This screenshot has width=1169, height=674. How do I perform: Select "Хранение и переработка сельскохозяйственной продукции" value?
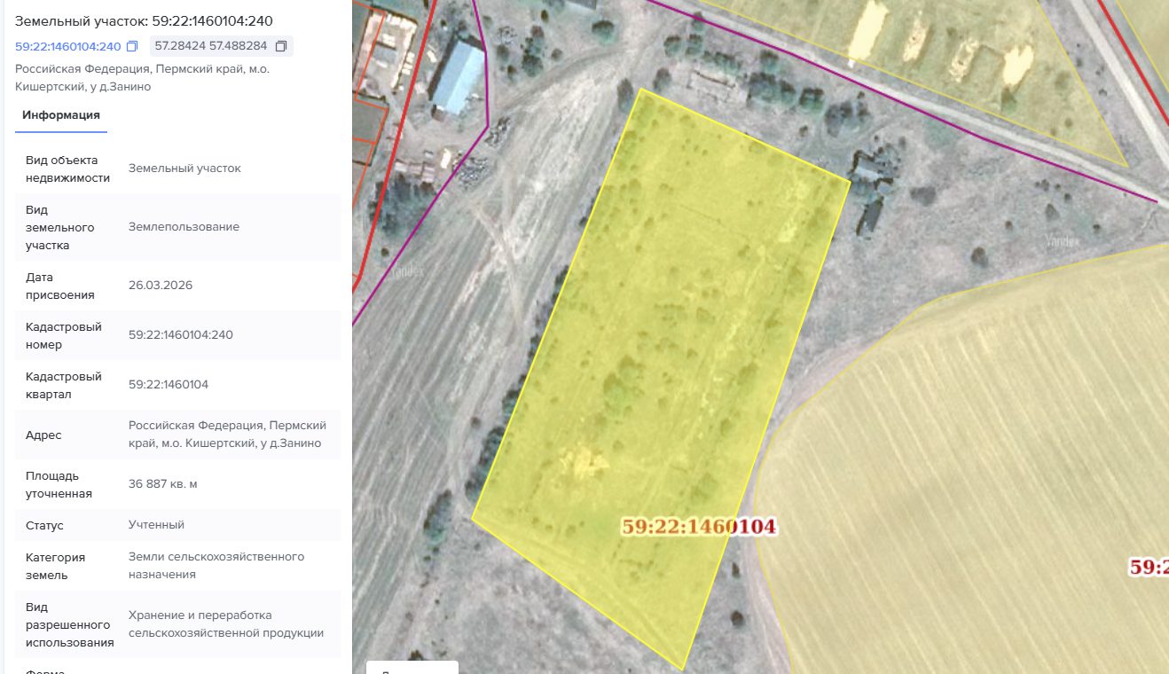(x=226, y=624)
